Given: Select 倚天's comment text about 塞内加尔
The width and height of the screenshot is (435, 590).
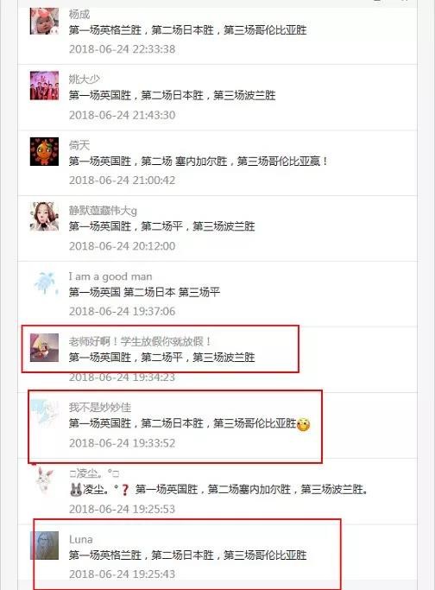Looking at the screenshot, I should coord(199,162).
